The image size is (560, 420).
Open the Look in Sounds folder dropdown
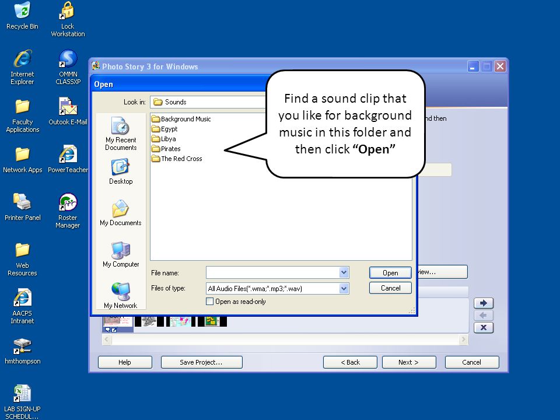pyautogui.click(x=208, y=102)
